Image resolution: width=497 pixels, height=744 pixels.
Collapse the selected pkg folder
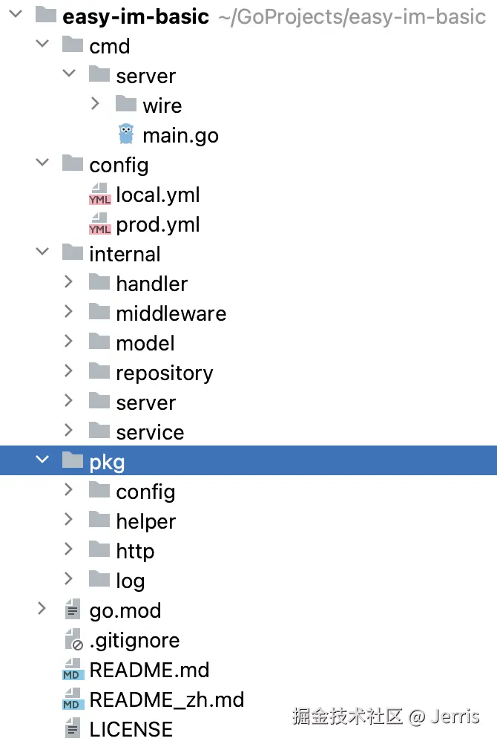(42, 461)
